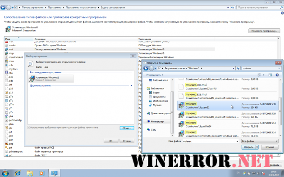Click Отмена in Выбор программы dialog

[x=127, y=141]
